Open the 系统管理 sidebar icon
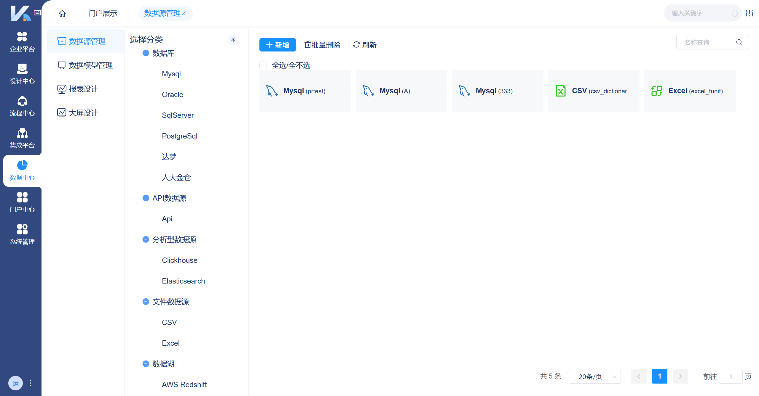Viewport: 759px width, 396px height. pos(22,234)
